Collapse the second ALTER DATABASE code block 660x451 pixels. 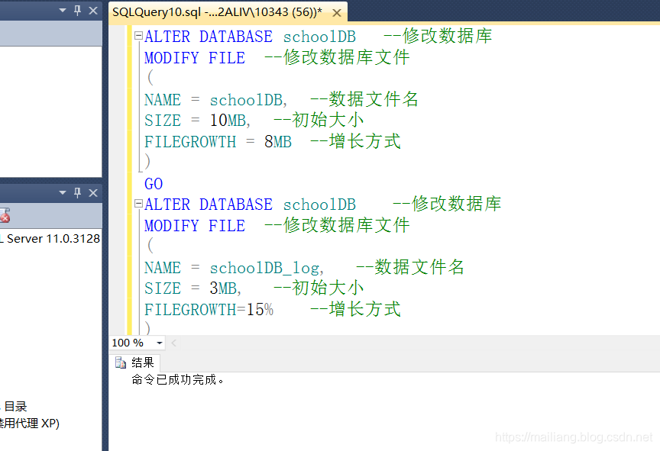coord(138,204)
